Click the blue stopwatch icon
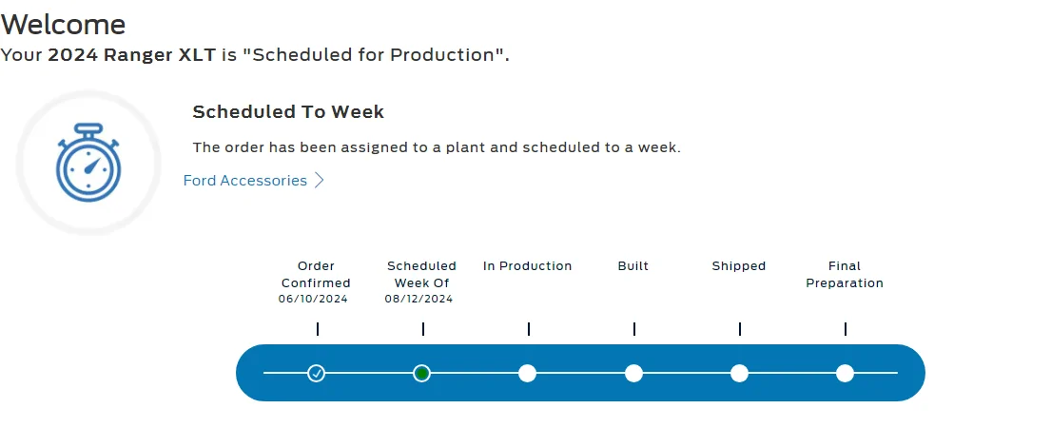 (88, 163)
